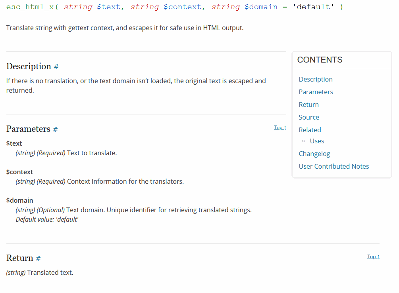This screenshot has width=399, height=293.
Task: Jump to Changelog section link
Action: 314,154
